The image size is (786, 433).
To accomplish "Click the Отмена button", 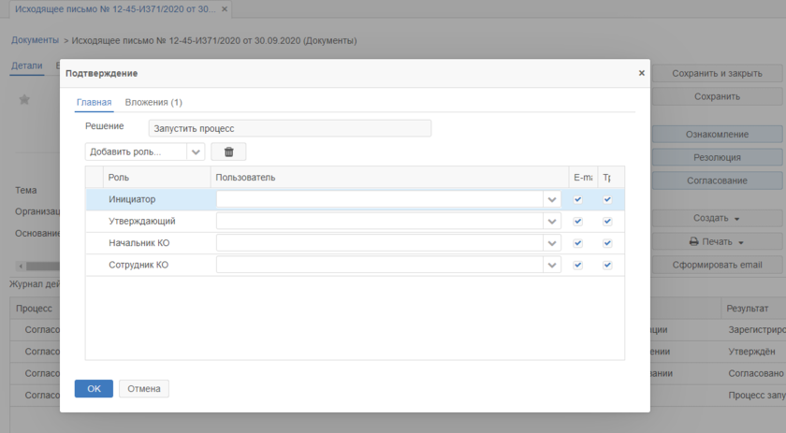I will pyautogui.click(x=144, y=388).
